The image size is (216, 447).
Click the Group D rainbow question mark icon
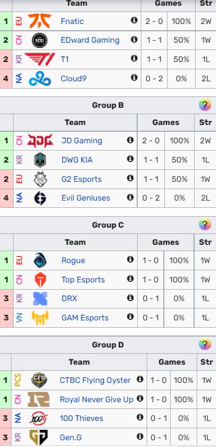[x=205, y=345]
